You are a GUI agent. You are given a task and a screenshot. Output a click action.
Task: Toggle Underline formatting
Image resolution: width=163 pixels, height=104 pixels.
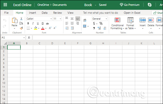pyautogui.click(x=38, y=23)
